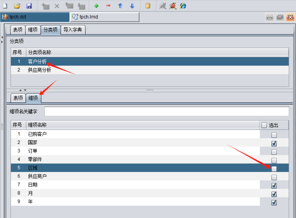The width and height of the screenshot is (296, 218).
Task: Uncheck the 月 row checkbox
Action: [x=274, y=194]
